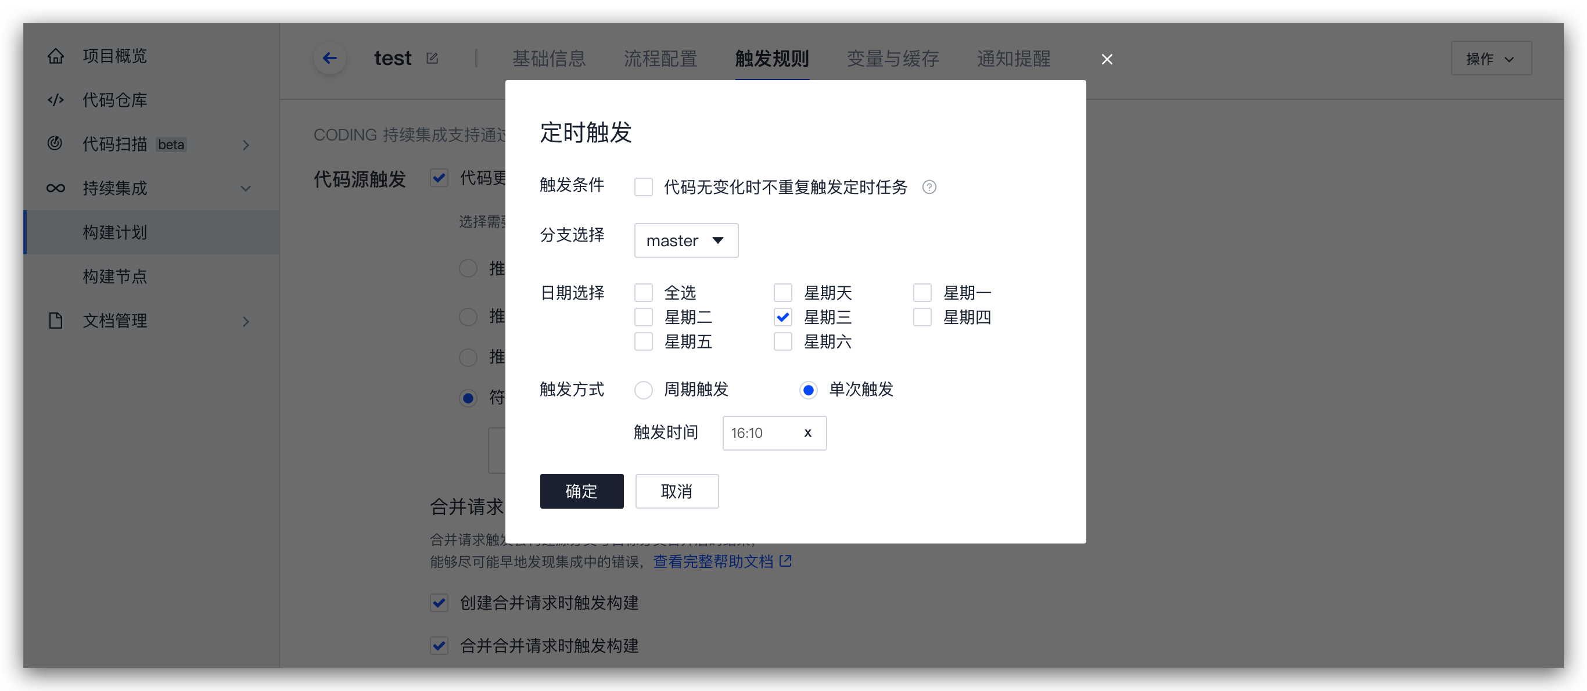Untick the 星期三 checkbox

[782, 317]
